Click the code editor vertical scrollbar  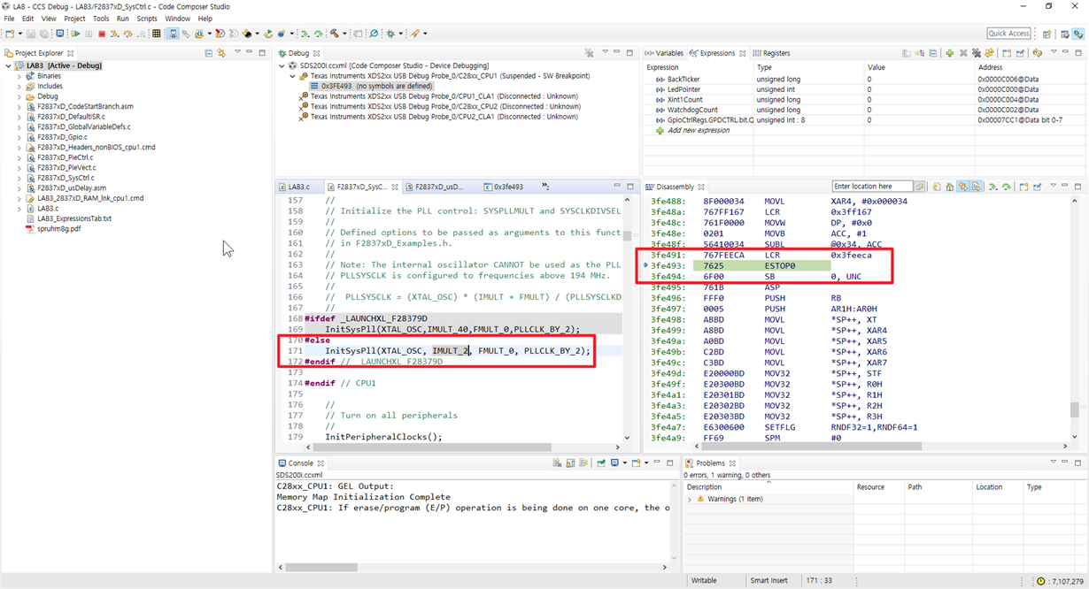click(627, 236)
